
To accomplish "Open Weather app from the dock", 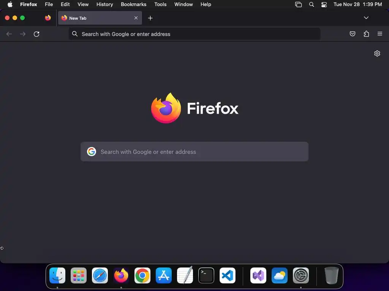I will click(280, 275).
